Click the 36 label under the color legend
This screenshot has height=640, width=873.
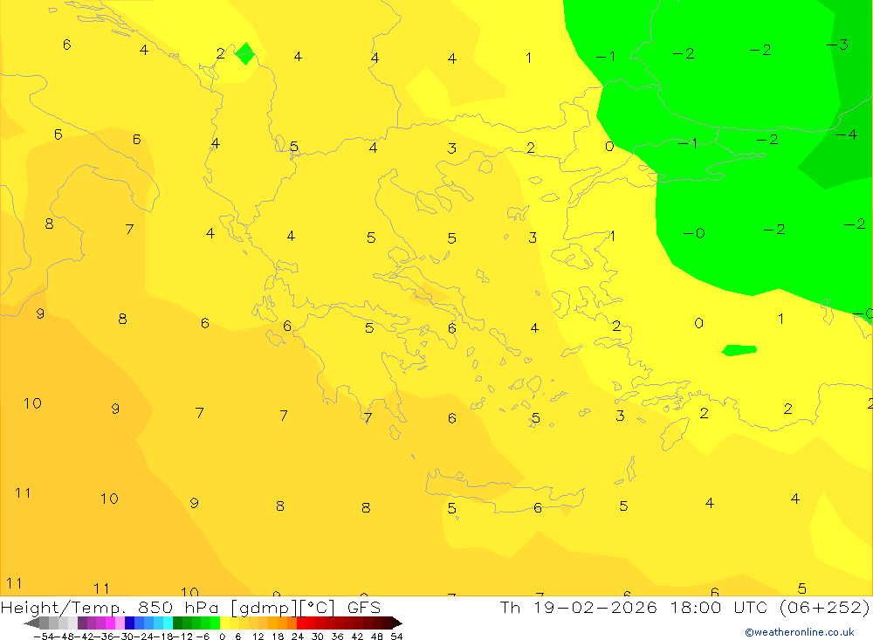tap(337, 637)
